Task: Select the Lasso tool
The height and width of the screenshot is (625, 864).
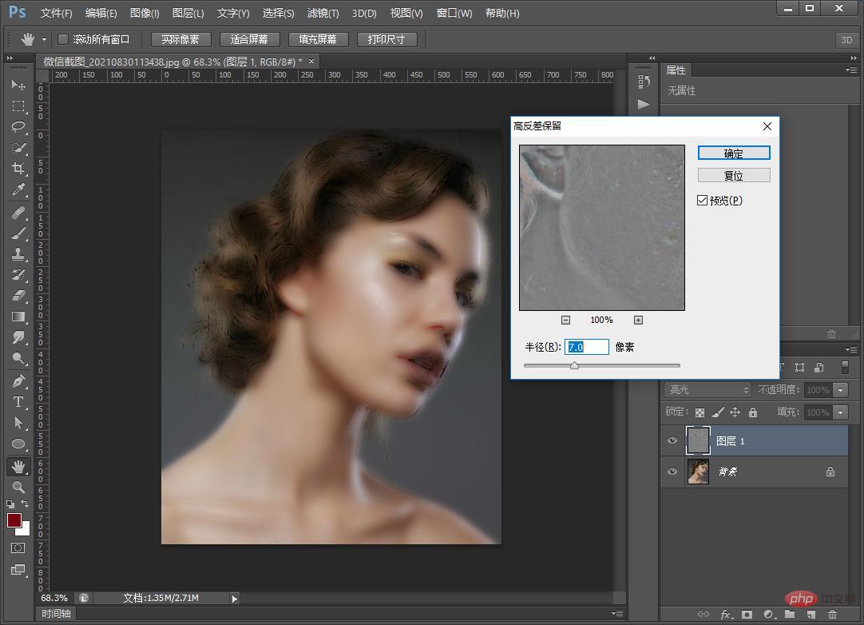Action: click(x=18, y=127)
